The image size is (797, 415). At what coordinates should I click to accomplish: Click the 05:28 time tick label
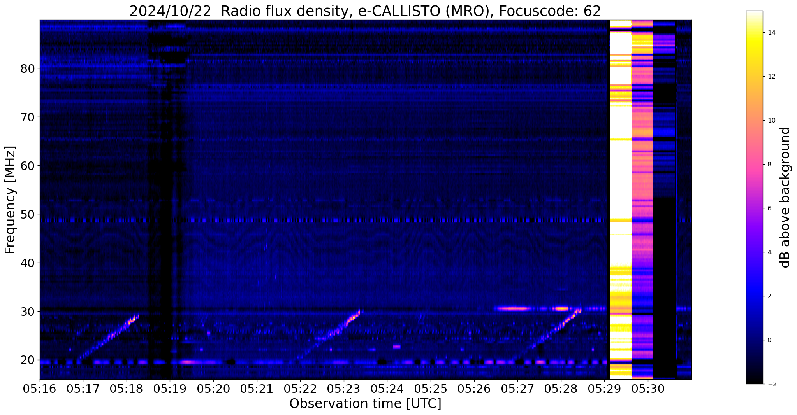[561, 389]
